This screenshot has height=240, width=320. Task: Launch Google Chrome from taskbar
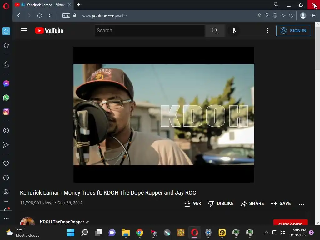click(140, 232)
